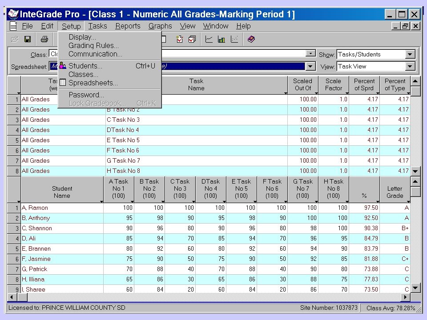The width and height of the screenshot is (427, 320).
Task: Choose Spreadsheets... from the Setup menu
Action: coord(110,83)
